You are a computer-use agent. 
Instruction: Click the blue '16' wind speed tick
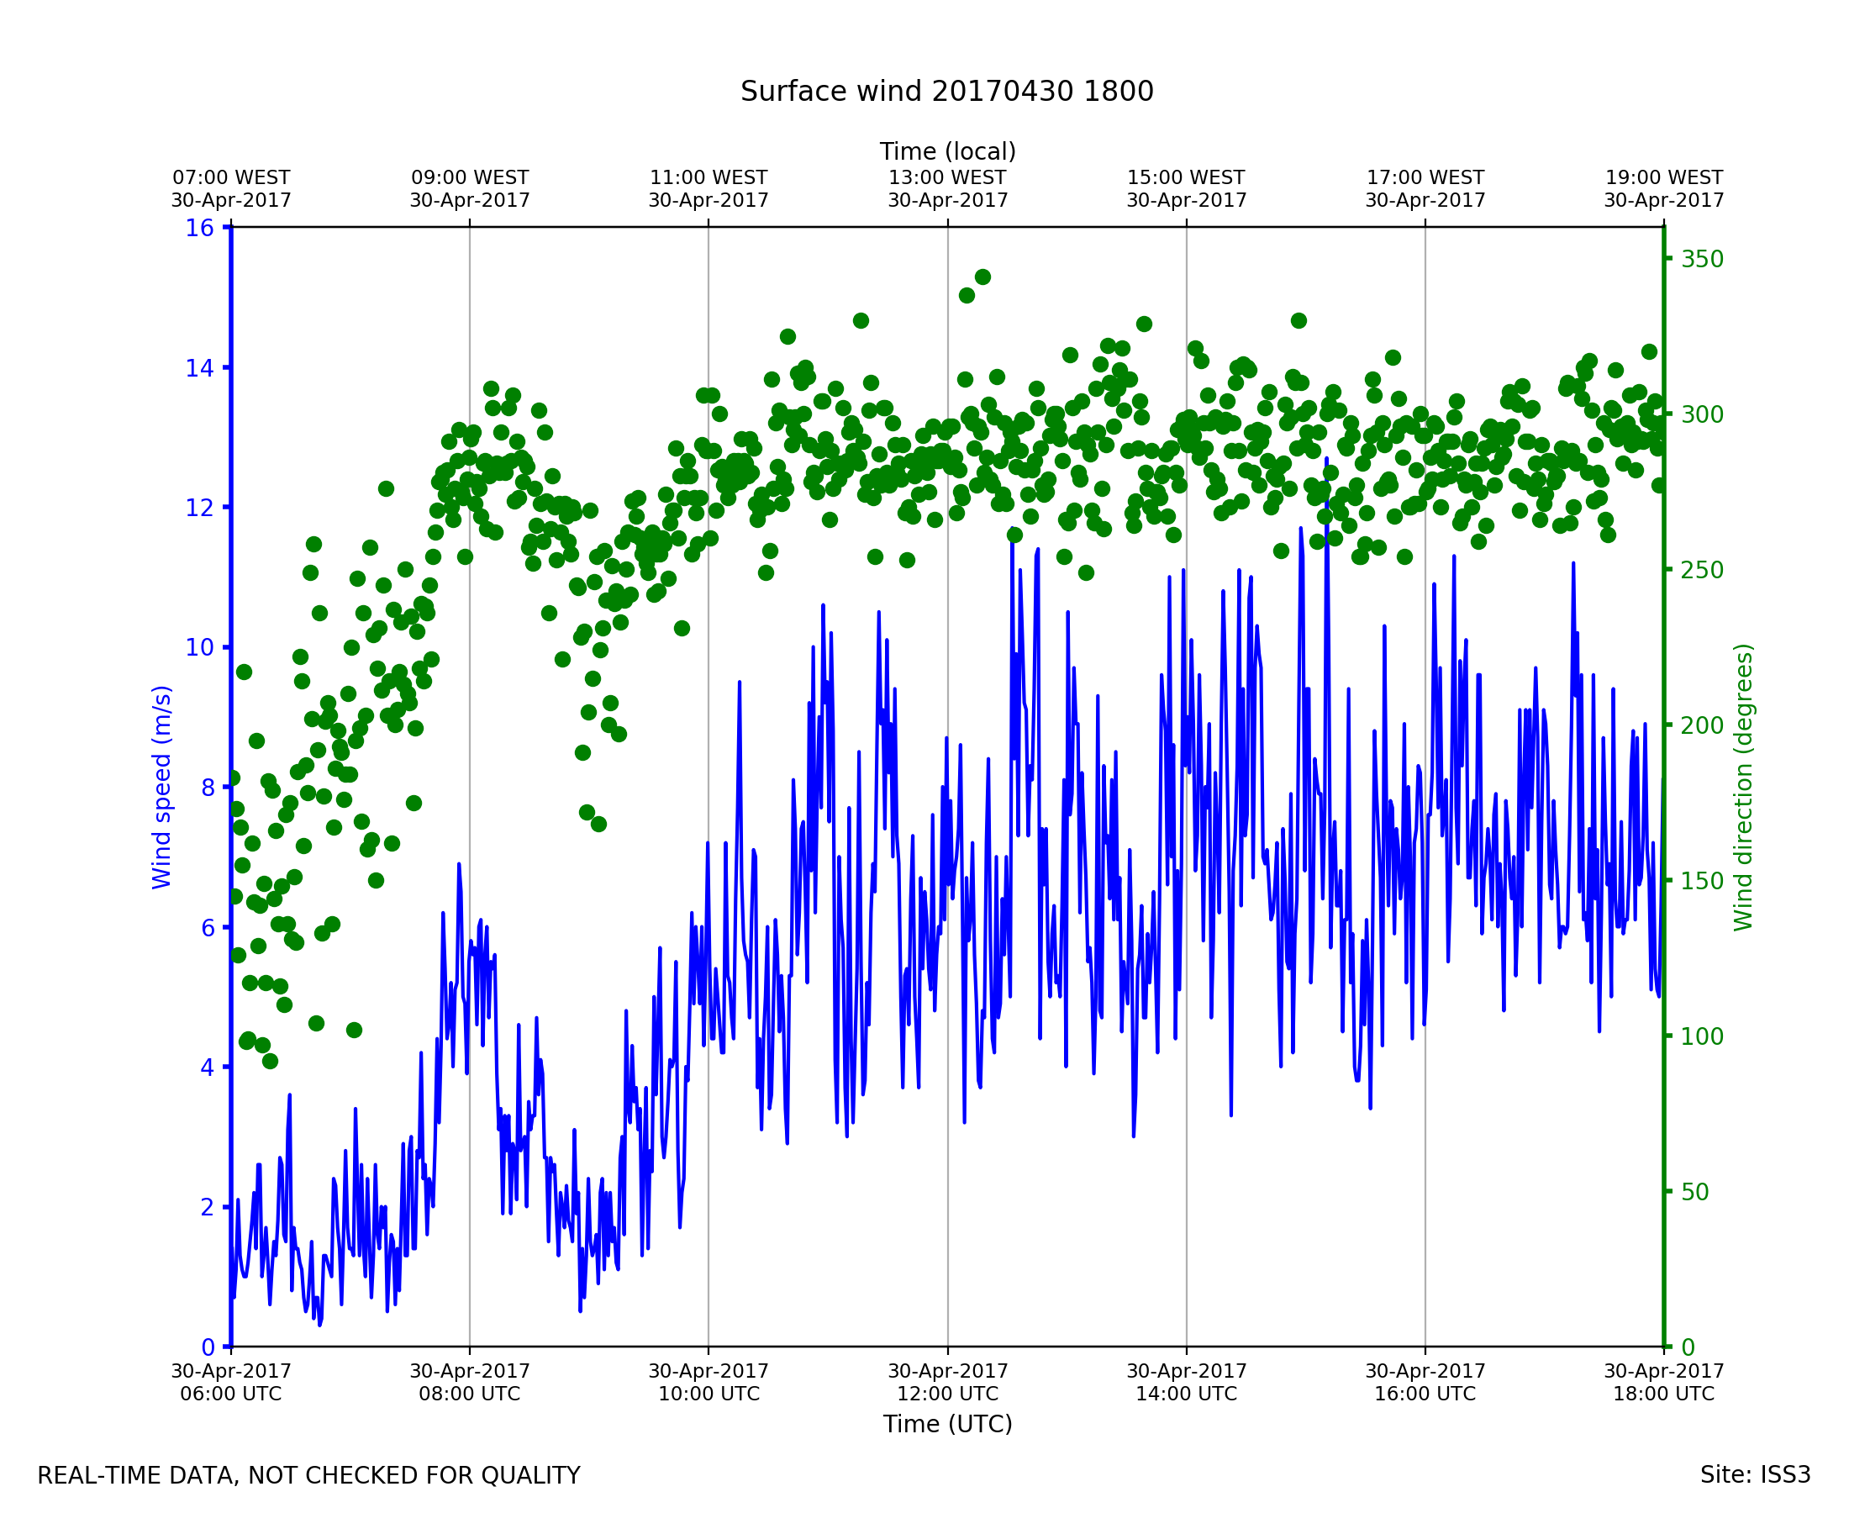199,229
